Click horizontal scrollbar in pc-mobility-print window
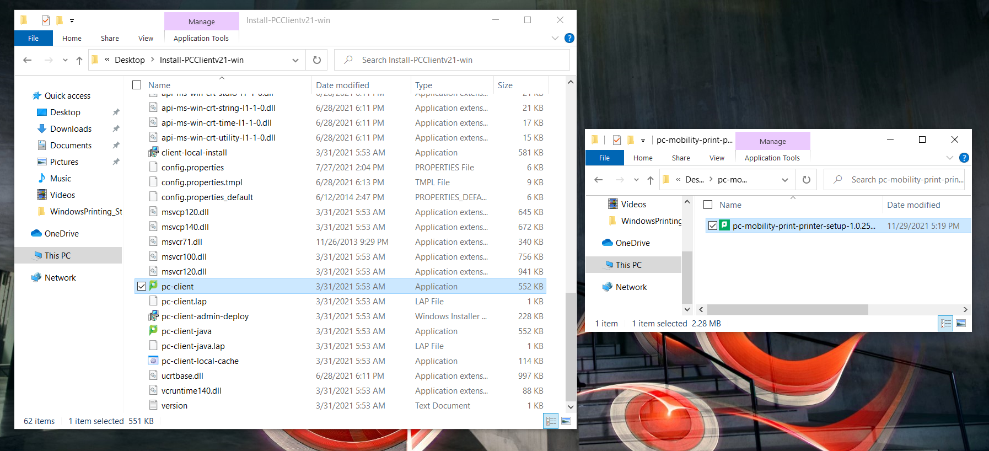The image size is (989, 451). (x=787, y=309)
